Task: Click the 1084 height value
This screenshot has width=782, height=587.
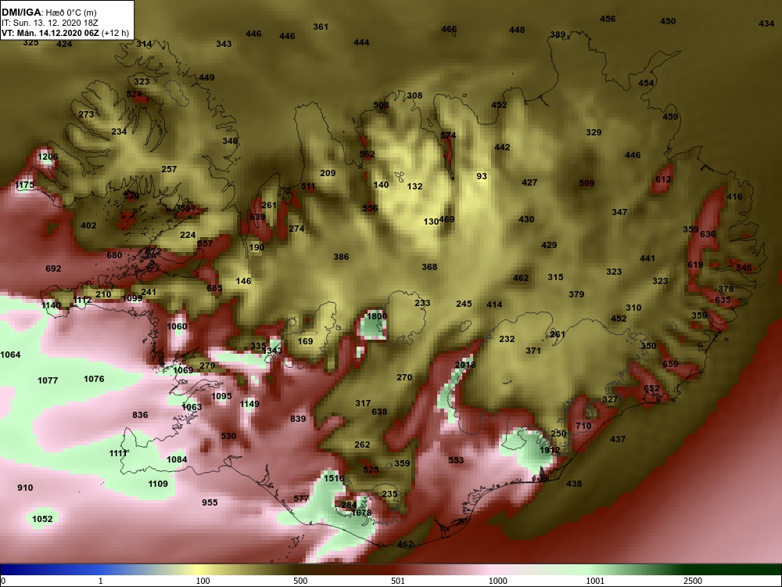Action: pyautogui.click(x=177, y=459)
